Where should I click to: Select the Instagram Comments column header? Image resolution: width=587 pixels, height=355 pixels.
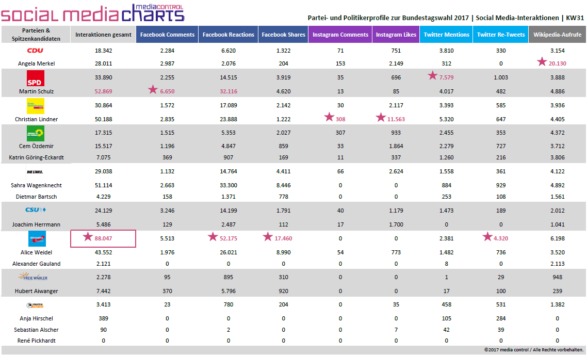point(340,35)
